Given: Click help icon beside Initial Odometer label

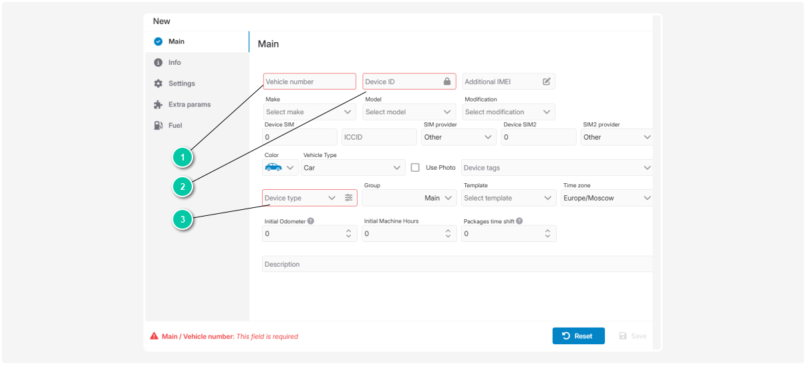Looking at the screenshot, I should (x=311, y=221).
